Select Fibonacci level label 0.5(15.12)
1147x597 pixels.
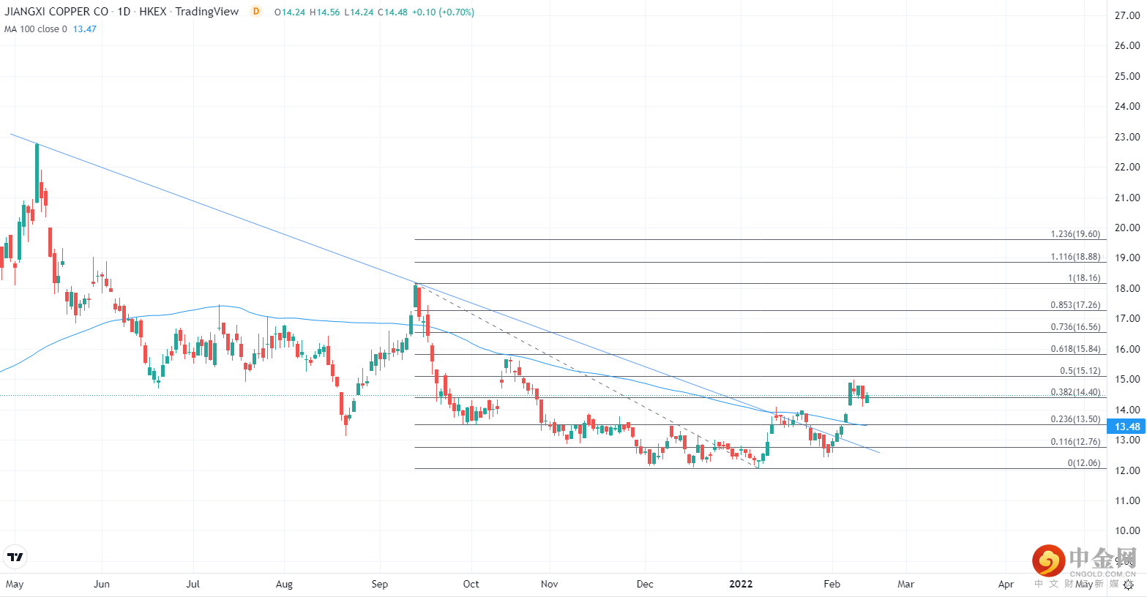point(1080,371)
